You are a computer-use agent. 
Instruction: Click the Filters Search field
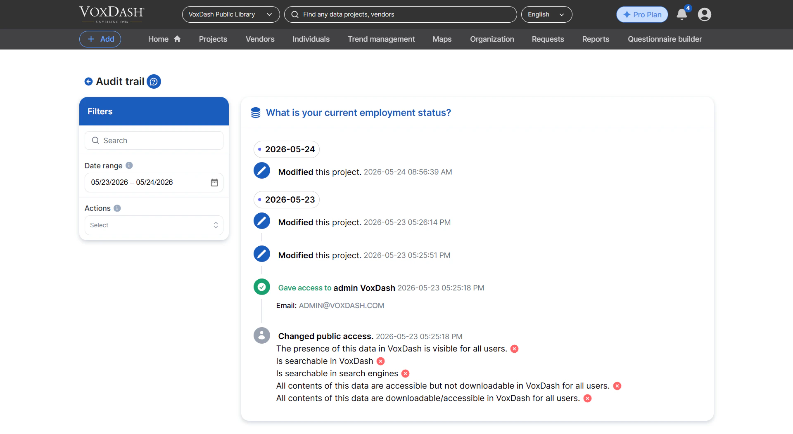(154, 141)
